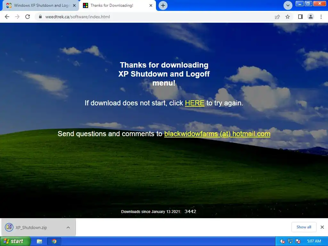Open a new browser tab
This screenshot has width=328, height=246.
pyautogui.click(x=163, y=5)
